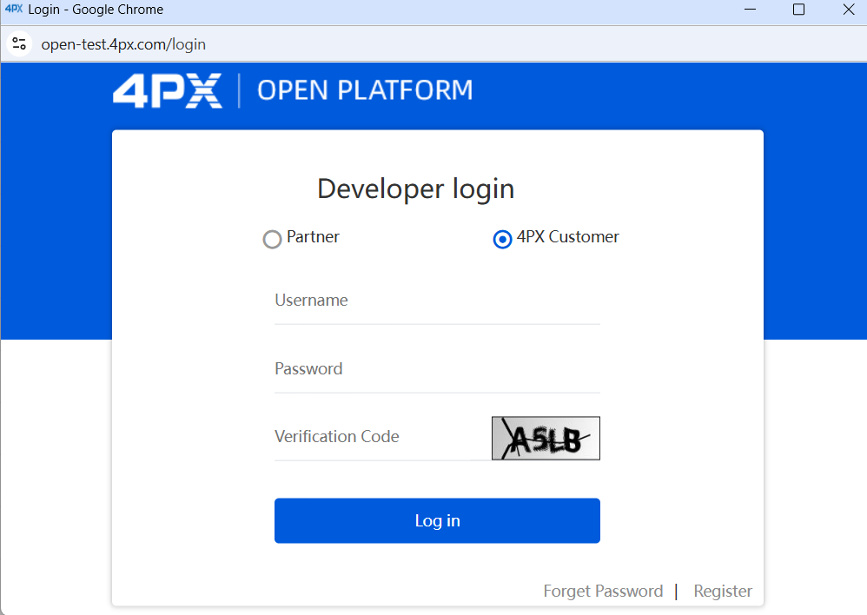Open the site information icon in address bar

coord(19,43)
